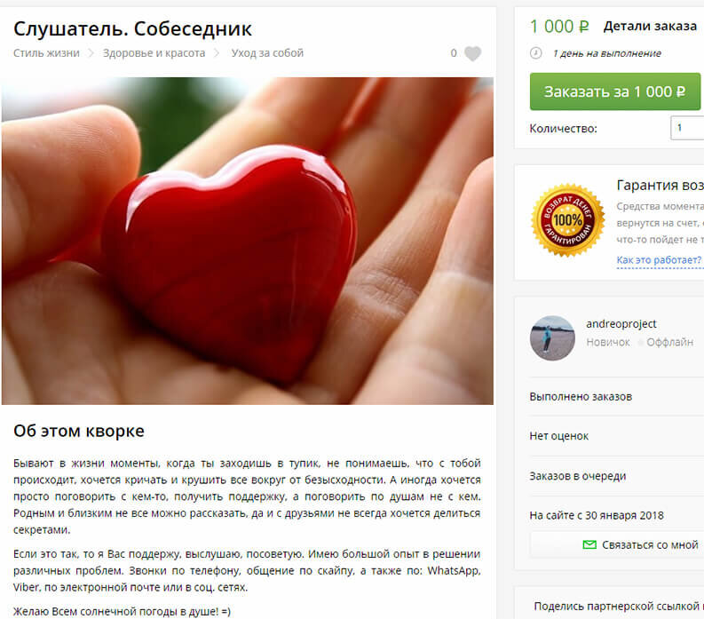Open the Как это работает? link
The image size is (704, 619).
coord(659,259)
